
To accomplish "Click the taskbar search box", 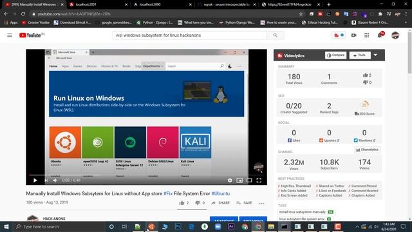I will [59, 226].
